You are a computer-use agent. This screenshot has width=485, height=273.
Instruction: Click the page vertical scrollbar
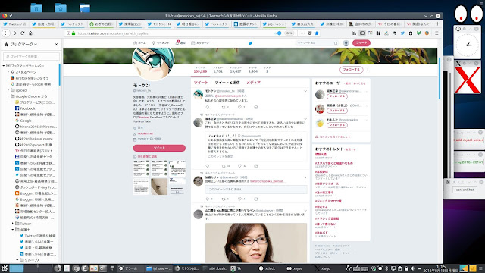point(440,78)
